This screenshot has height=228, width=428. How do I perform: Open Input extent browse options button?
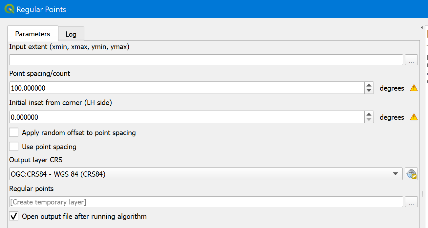(x=411, y=60)
